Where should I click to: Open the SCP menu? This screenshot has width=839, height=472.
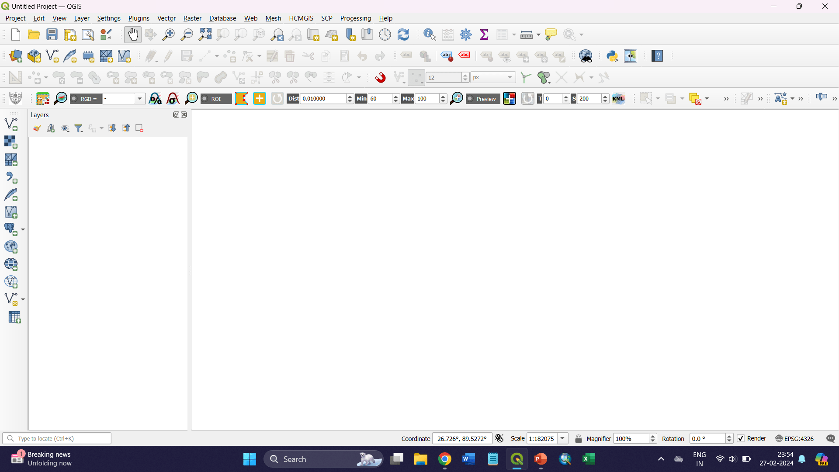pos(327,18)
